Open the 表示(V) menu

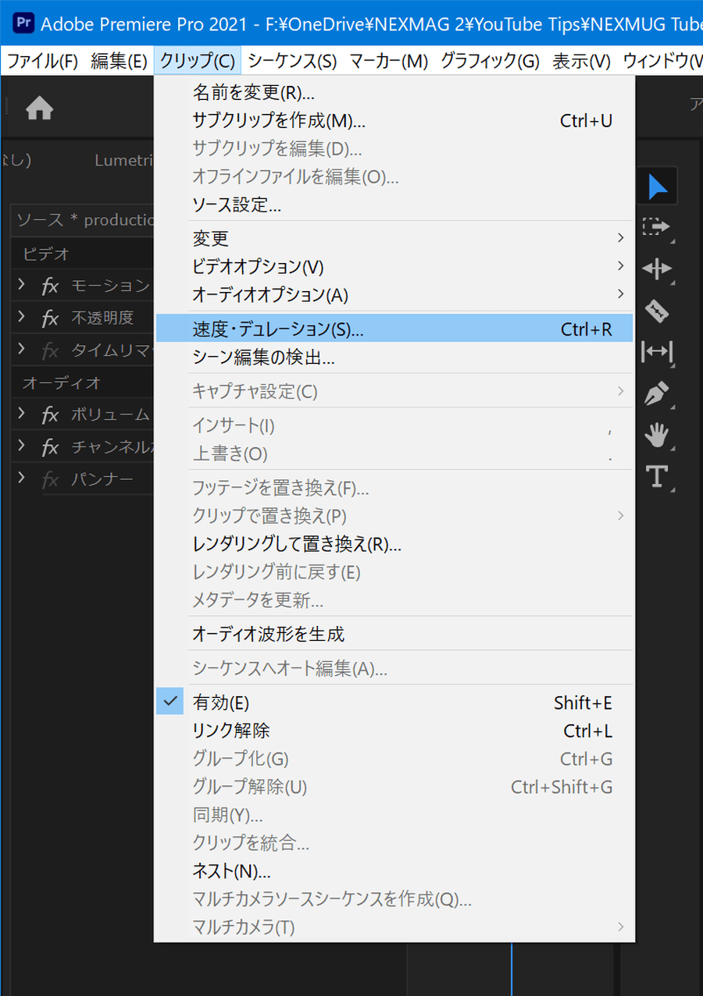pyautogui.click(x=582, y=60)
